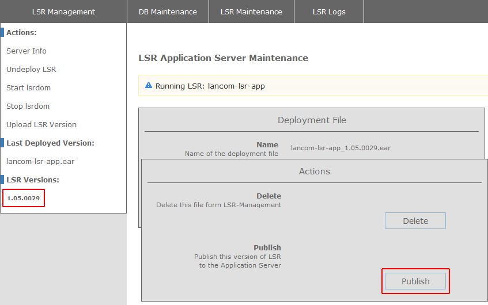Viewport: 488px width, 305px height.
Task: Click lancom-lsr-app.ear under Last Deployed Version
Action: point(40,161)
